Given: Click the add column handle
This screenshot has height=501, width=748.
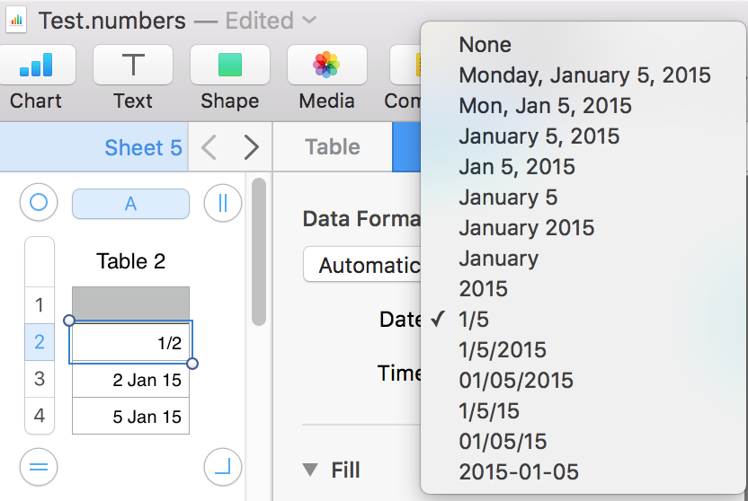Looking at the screenshot, I should pos(222,203).
